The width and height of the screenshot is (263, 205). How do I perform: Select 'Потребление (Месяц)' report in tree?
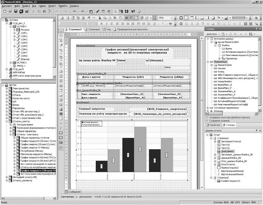[x=32, y=151]
